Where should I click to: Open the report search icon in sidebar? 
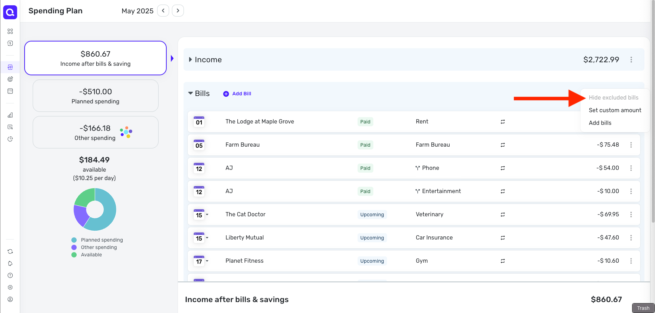10,127
